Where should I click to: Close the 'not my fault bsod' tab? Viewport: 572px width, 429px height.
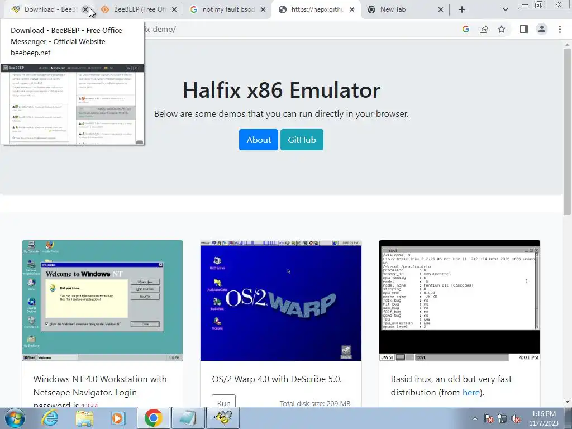tap(263, 10)
